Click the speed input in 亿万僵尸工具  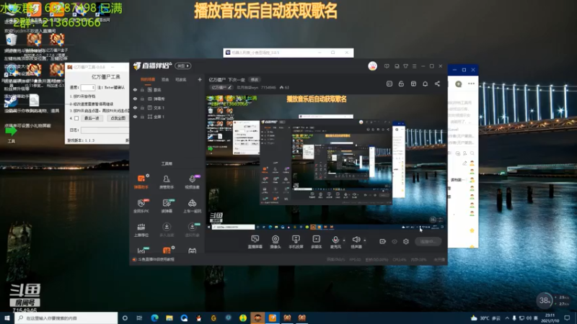[x=87, y=87]
